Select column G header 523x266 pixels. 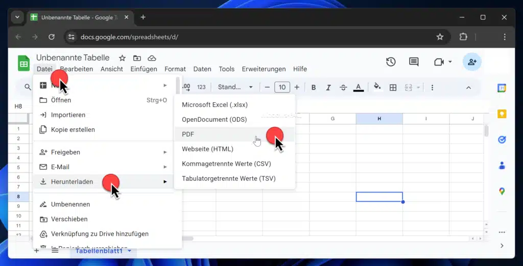pyautogui.click(x=332, y=119)
